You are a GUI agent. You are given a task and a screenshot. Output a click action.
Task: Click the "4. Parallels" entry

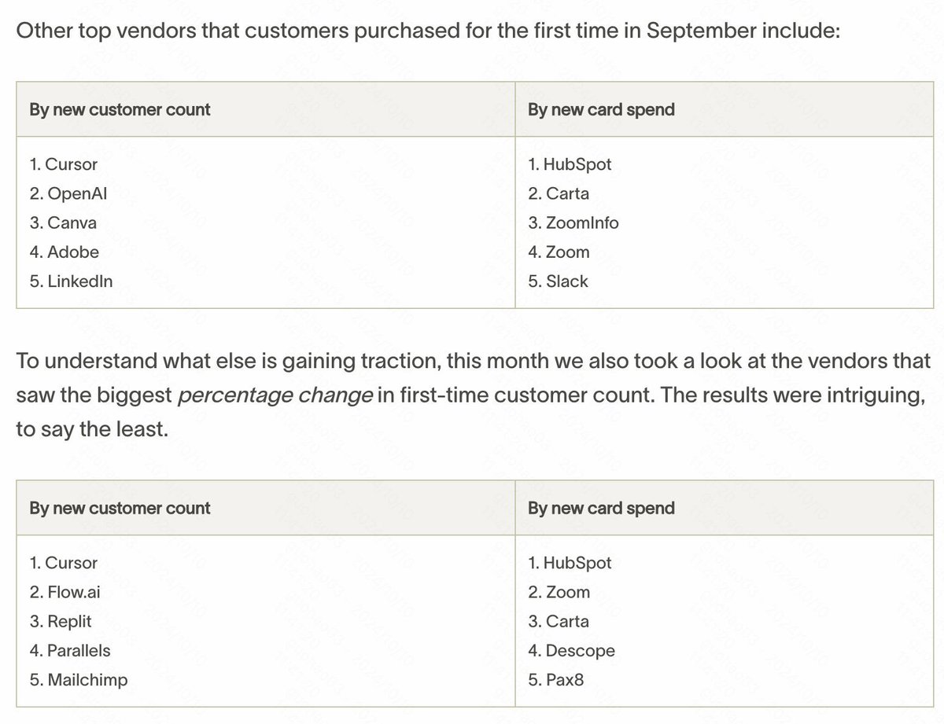70,651
